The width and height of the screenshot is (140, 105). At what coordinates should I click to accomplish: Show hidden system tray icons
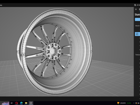[x=134, y=103]
